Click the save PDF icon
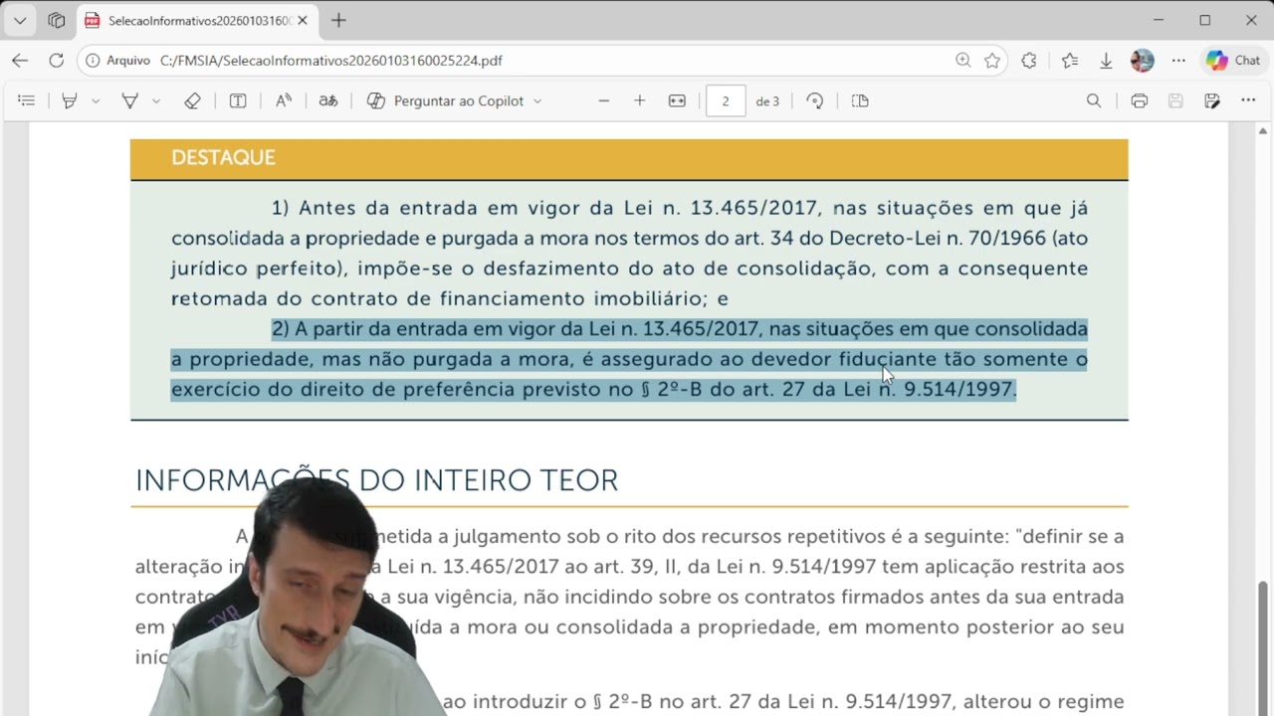Viewport: 1274px width, 716px height. click(1175, 100)
